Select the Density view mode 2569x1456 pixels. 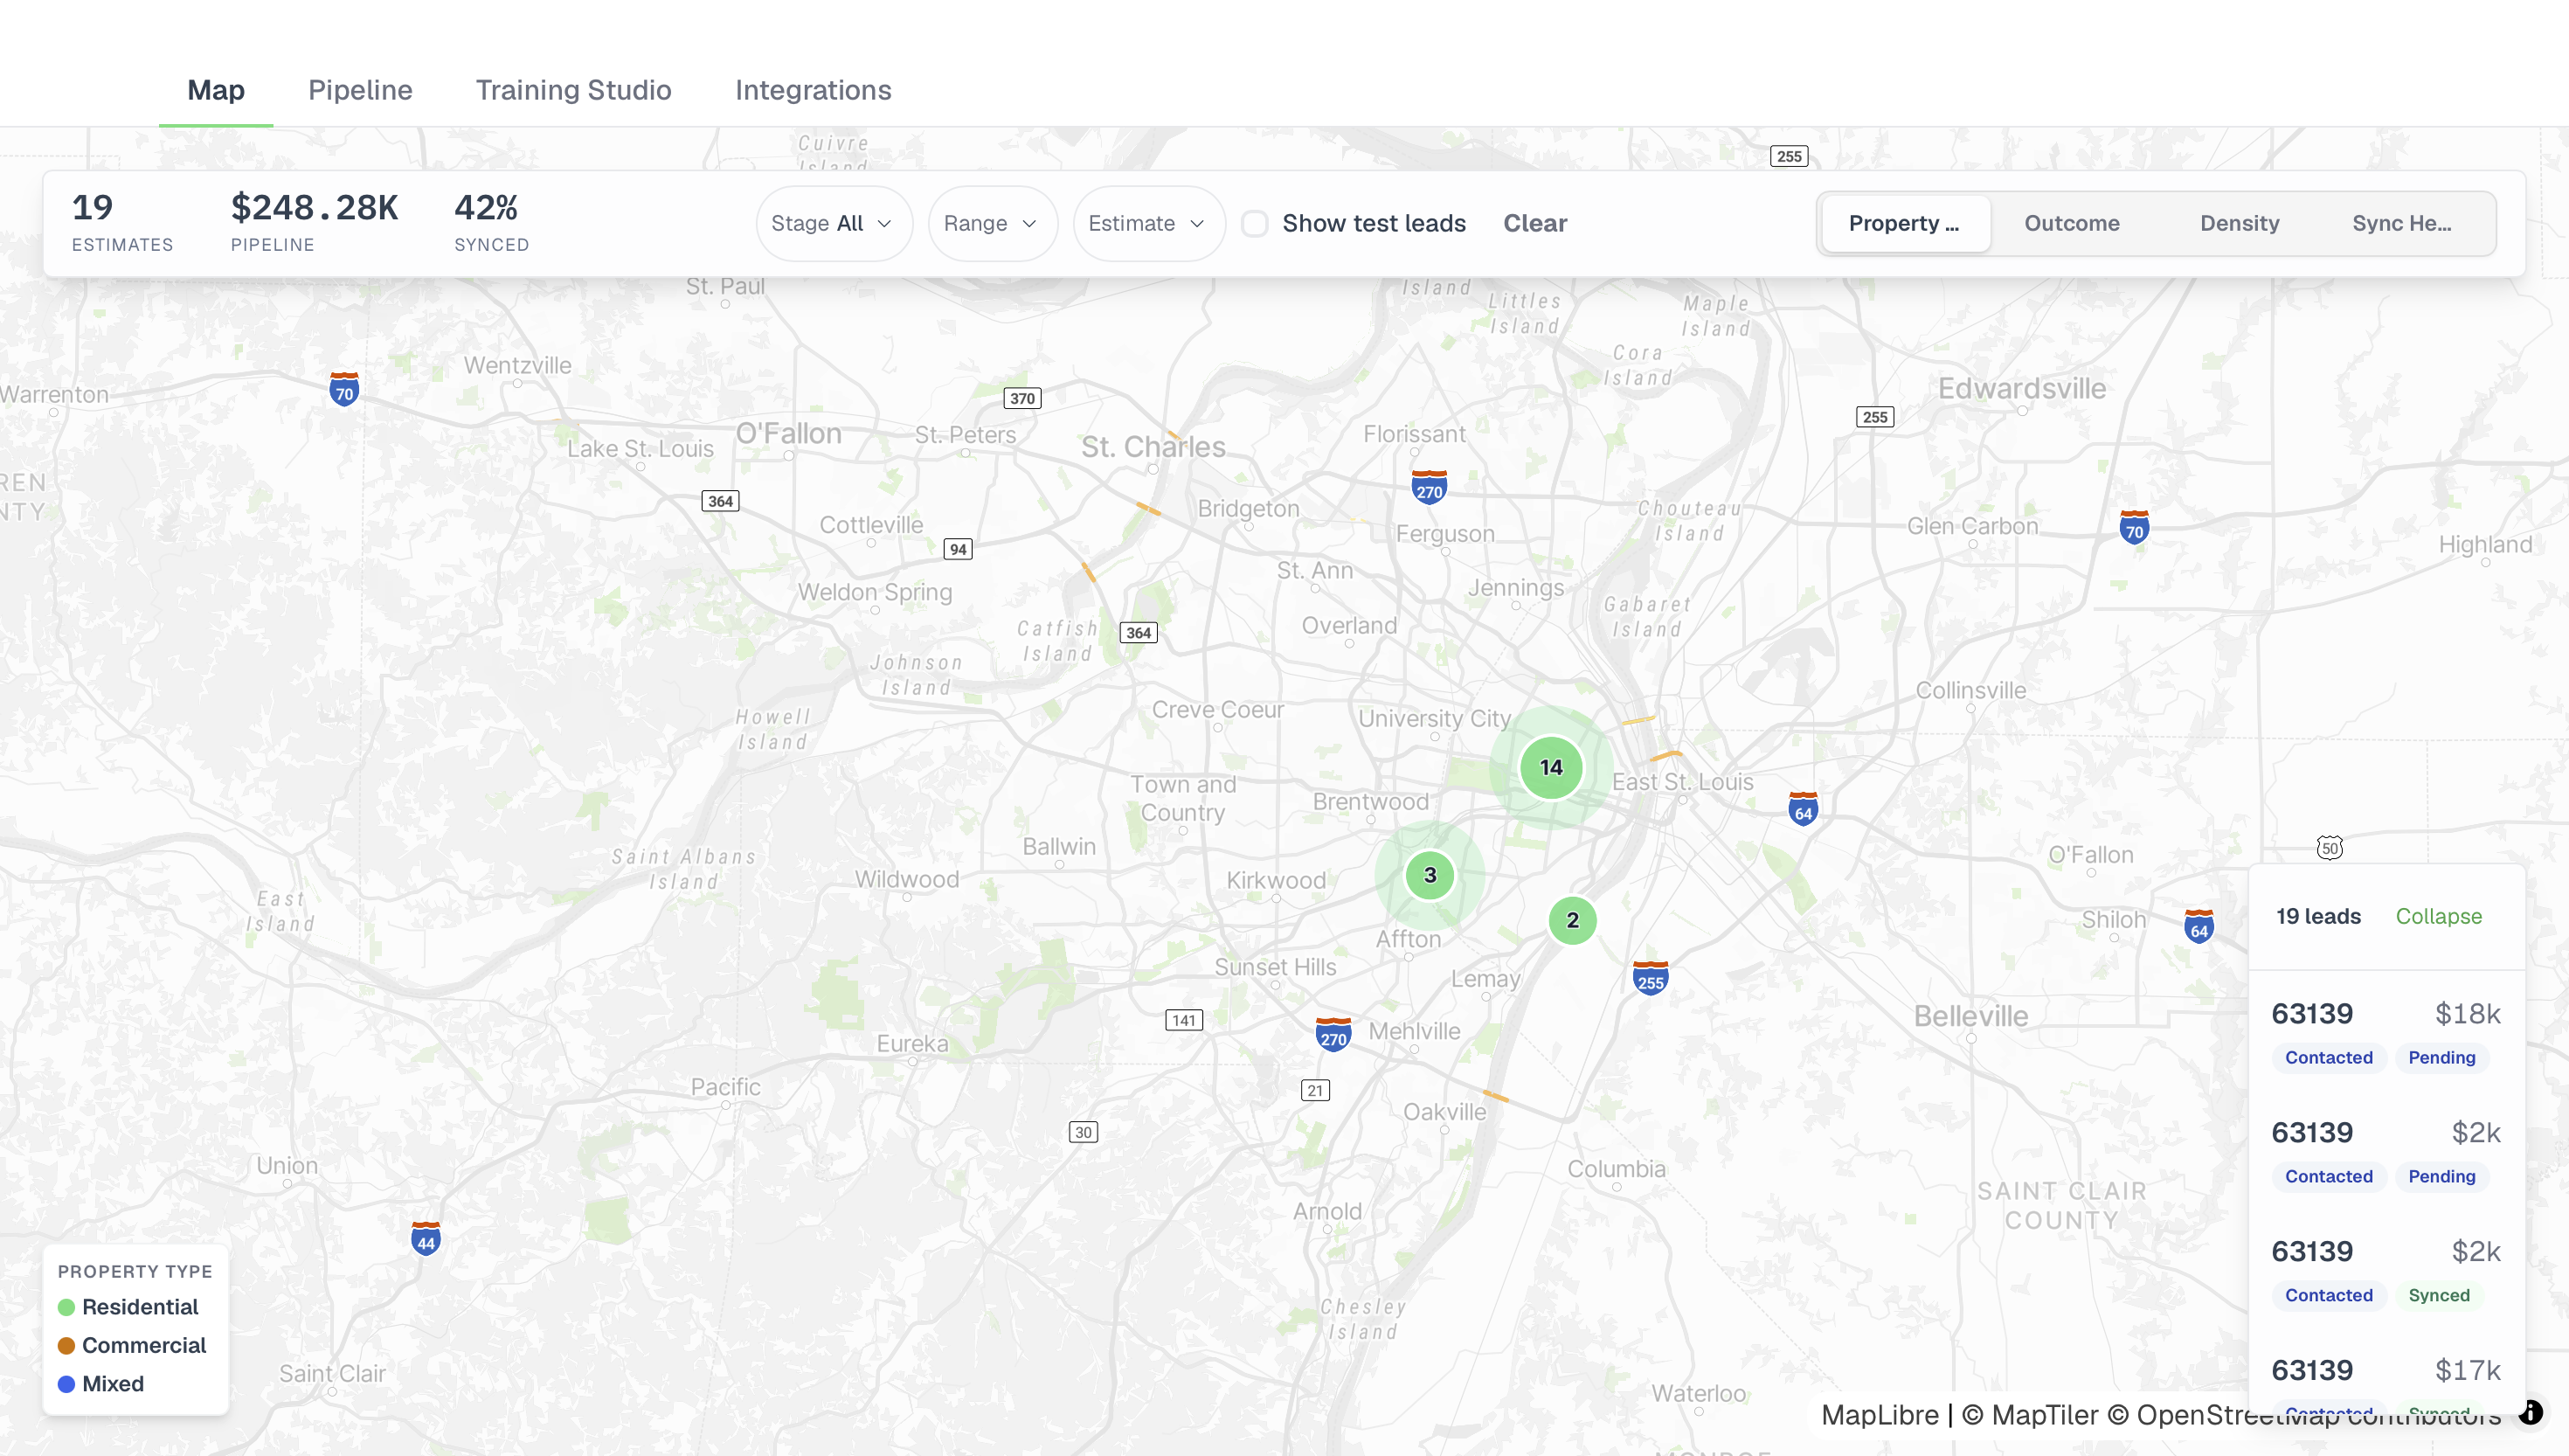pos(2239,223)
